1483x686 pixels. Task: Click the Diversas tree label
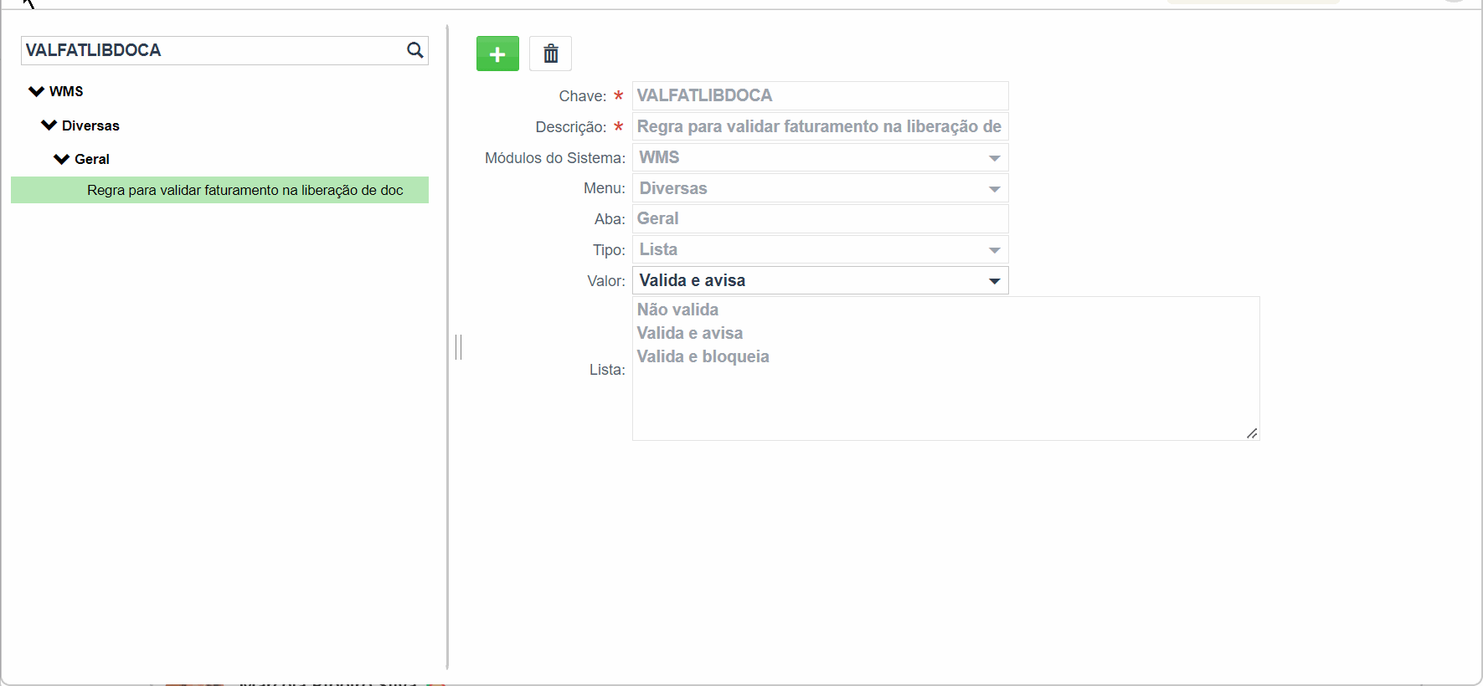click(90, 125)
